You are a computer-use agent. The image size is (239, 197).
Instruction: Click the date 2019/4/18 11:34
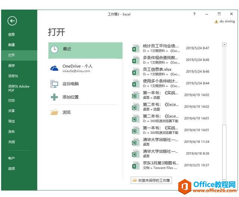coord(197,142)
